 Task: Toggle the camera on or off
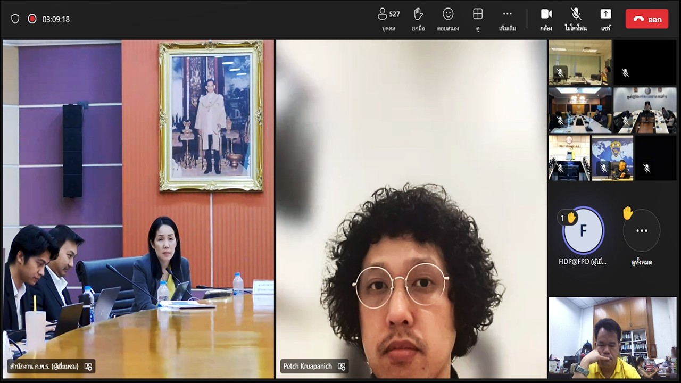[x=546, y=19]
